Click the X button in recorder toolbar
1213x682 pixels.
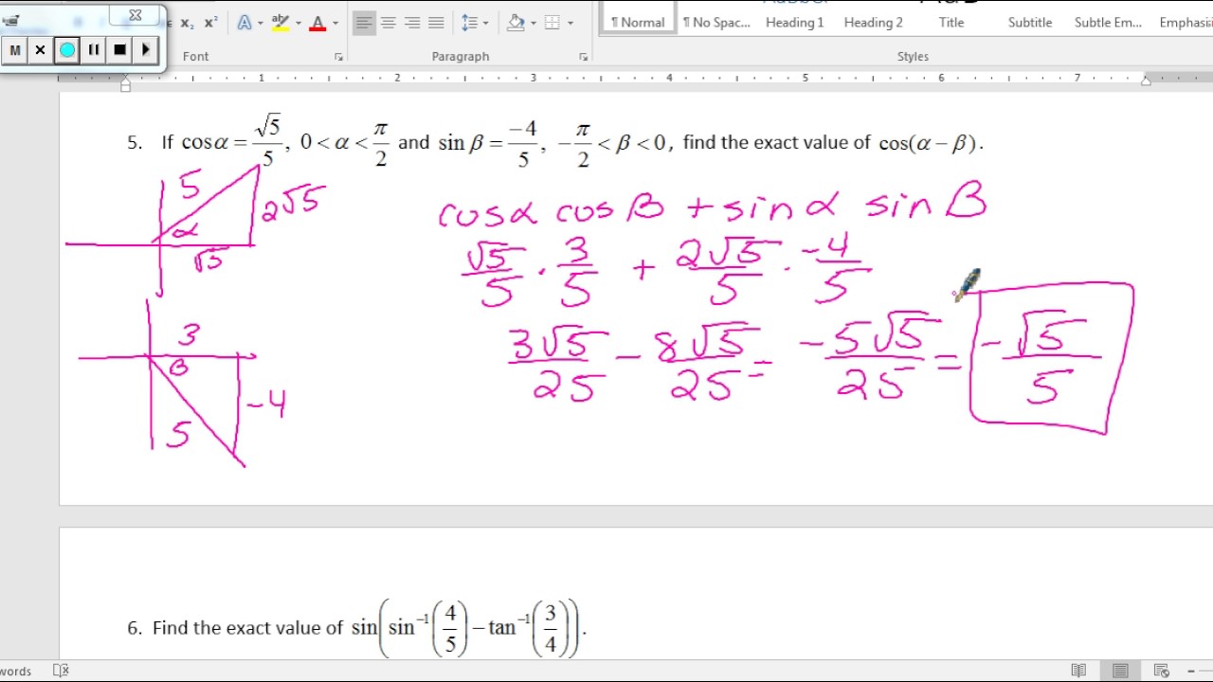(x=40, y=50)
